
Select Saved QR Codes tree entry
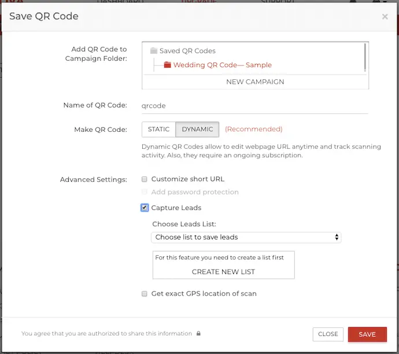187,51
